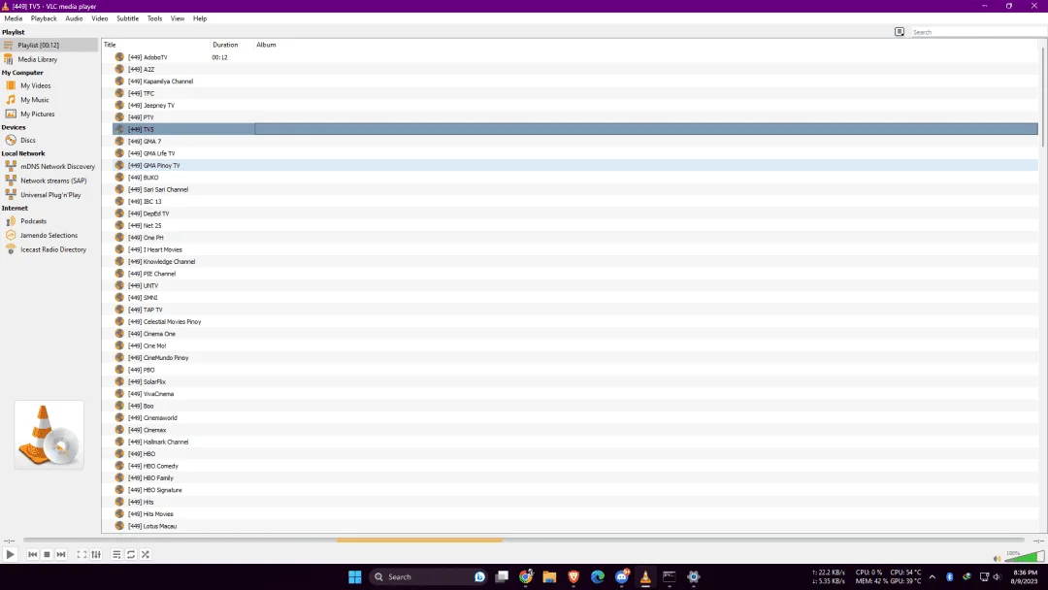Viewport: 1048px width, 590px height.
Task: Open My Music in sidebar
Action: (49, 100)
